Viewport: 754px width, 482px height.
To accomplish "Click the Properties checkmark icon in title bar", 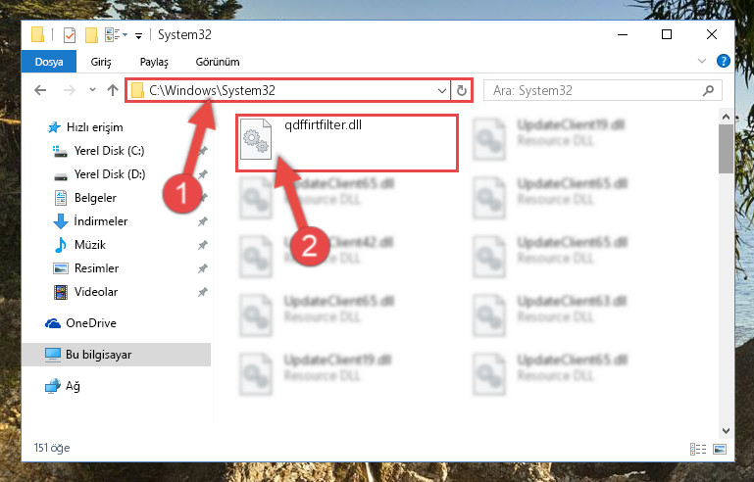I will [70, 35].
